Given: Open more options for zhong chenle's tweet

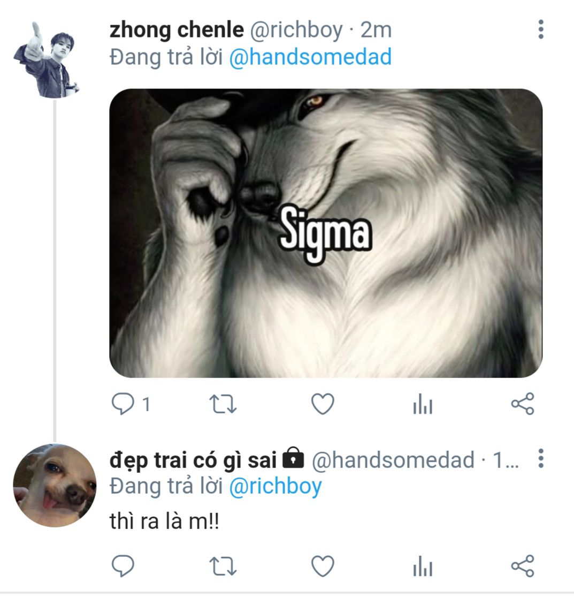Looking at the screenshot, I should pyautogui.click(x=541, y=29).
